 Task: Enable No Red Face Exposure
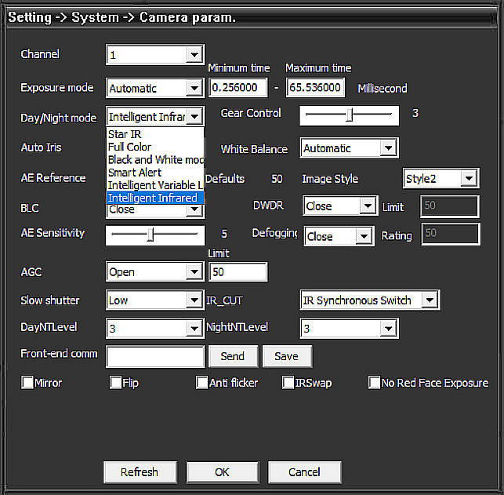[x=375, y=384]
